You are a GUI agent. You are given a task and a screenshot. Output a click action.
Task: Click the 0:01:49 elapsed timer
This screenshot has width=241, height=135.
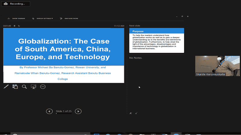click(x=7, y=26)
